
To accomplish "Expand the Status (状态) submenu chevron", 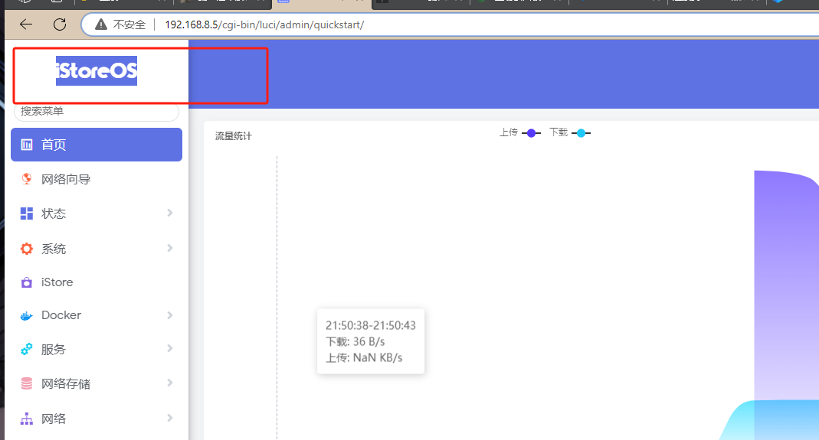I will 170,213.
